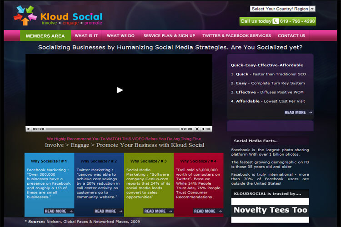This screenshot has width=341, height=227.
Task: Click Read More under Why Socialize #3
Action: point(158,211)
